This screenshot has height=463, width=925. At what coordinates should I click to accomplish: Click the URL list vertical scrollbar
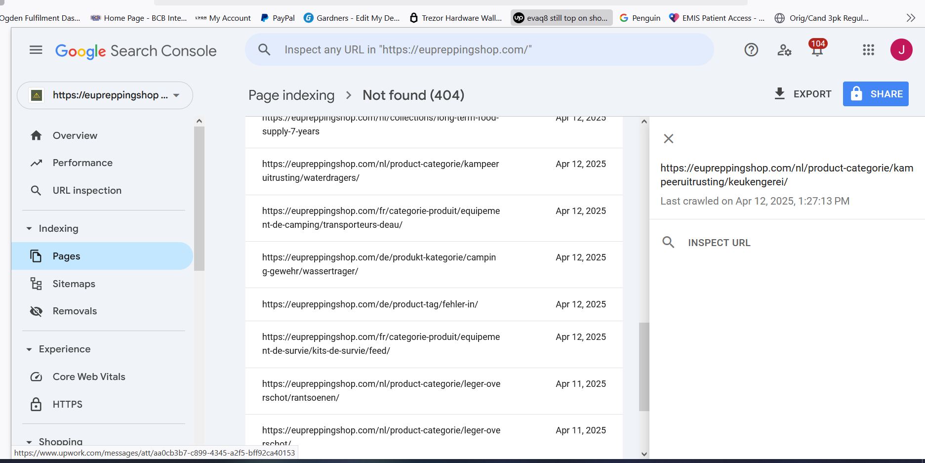pos(644,367)
